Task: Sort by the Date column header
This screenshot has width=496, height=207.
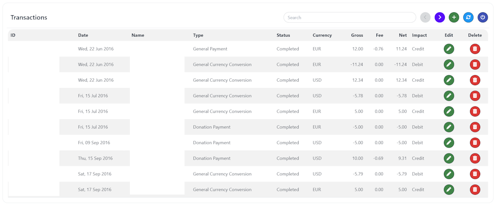Action: click(x=83, y=35)
